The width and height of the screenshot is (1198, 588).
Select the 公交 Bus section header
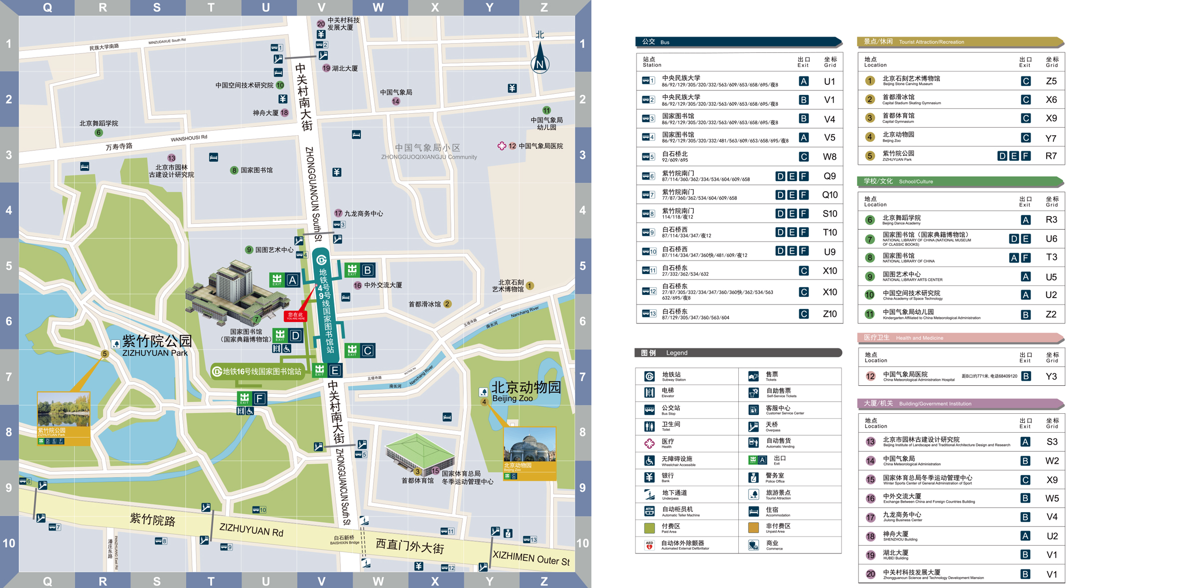pyautogui.click(x=739, y=42)
